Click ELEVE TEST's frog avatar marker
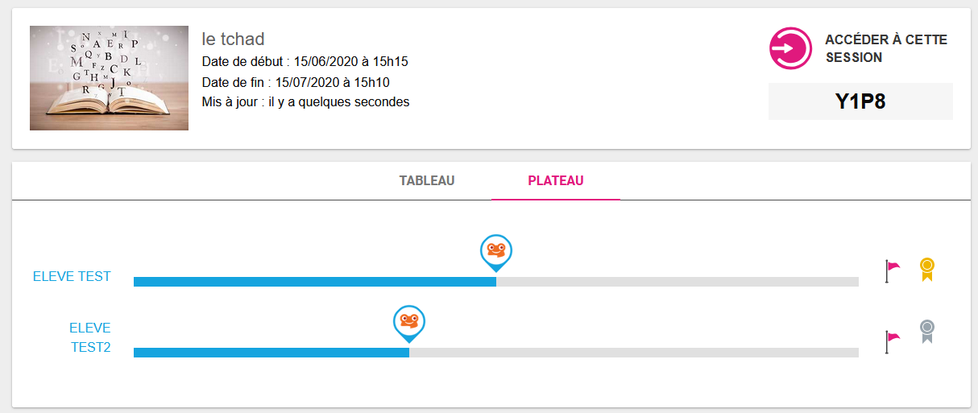This screenshot has width=978, height=413. 496,250
